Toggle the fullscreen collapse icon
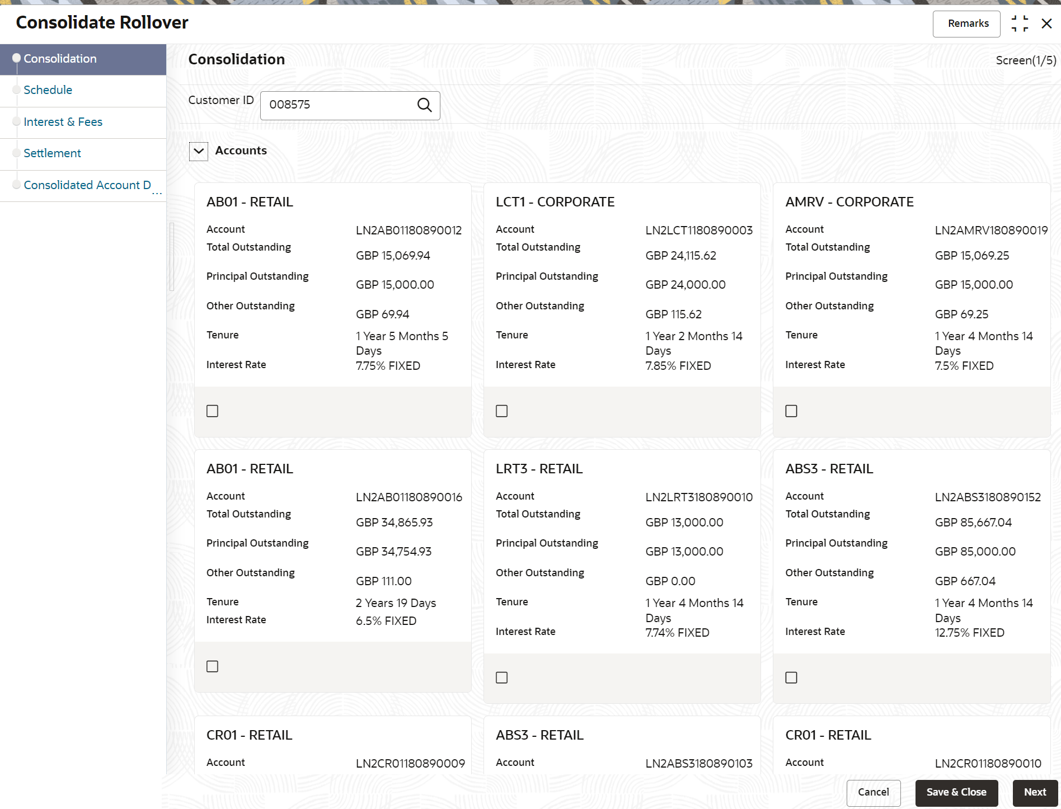This screenshot has width=1061, height=809. pyautogui.click(x=1020, y=23)
